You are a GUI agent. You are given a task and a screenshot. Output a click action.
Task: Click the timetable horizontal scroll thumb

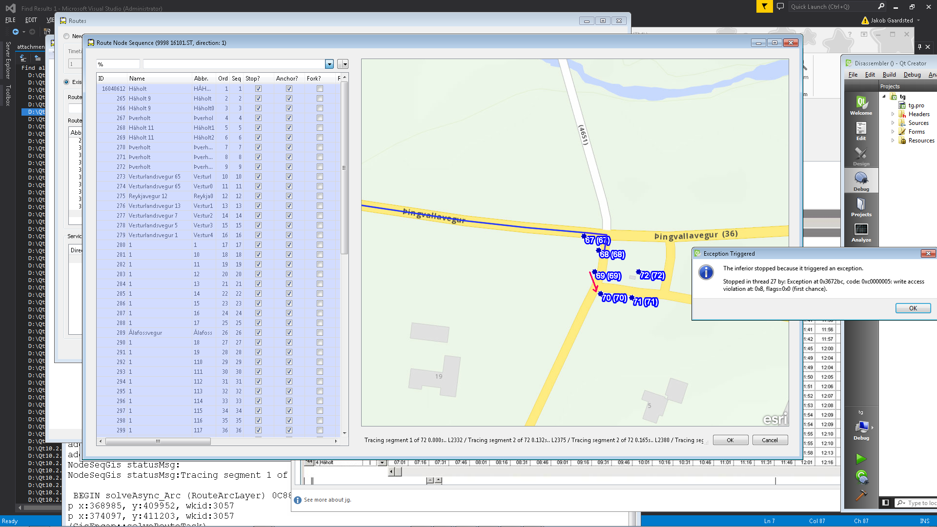point(398,471)
